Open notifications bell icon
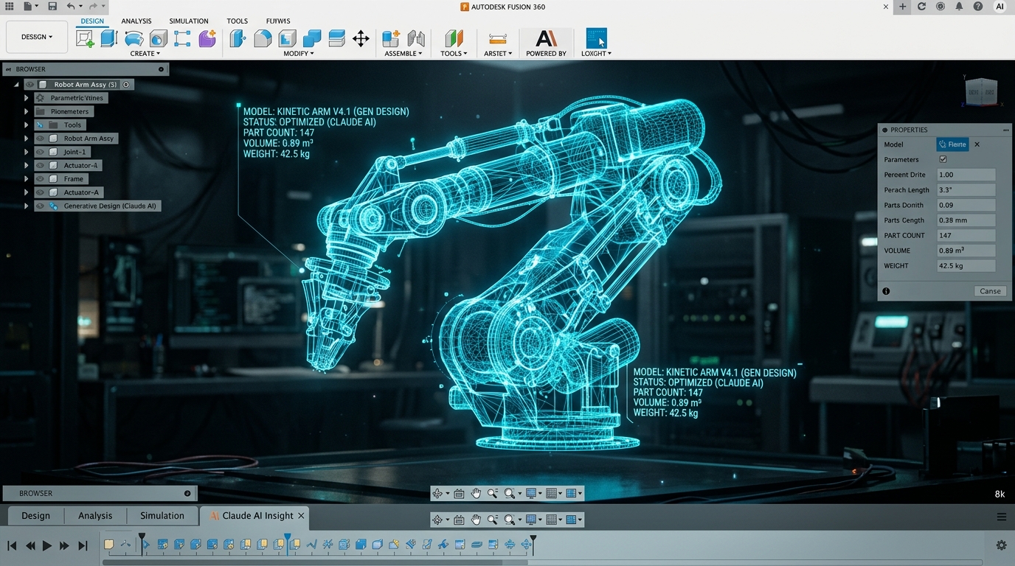 pyautogui.click(x=959, y=7)
